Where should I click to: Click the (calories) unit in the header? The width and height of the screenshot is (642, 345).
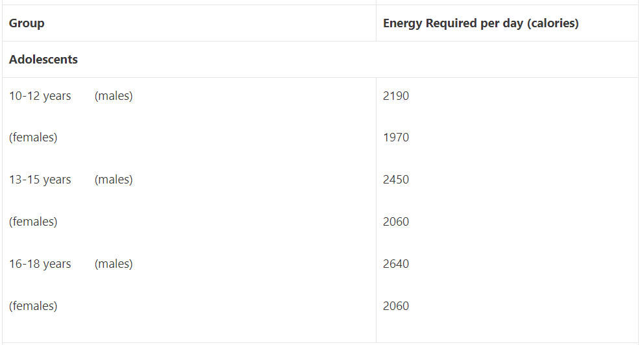click(552, 23)
